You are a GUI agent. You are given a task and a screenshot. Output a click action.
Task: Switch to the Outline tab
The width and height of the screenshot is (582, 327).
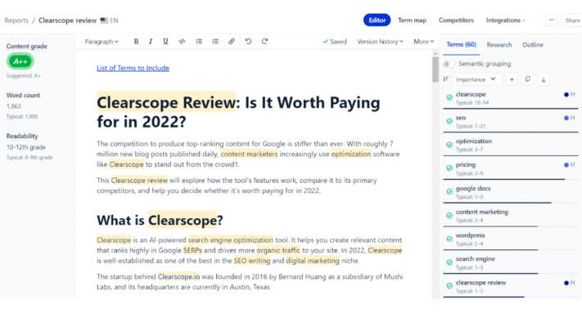(533, 44)
